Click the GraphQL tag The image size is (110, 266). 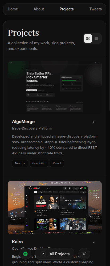click(x=39, y=163)
